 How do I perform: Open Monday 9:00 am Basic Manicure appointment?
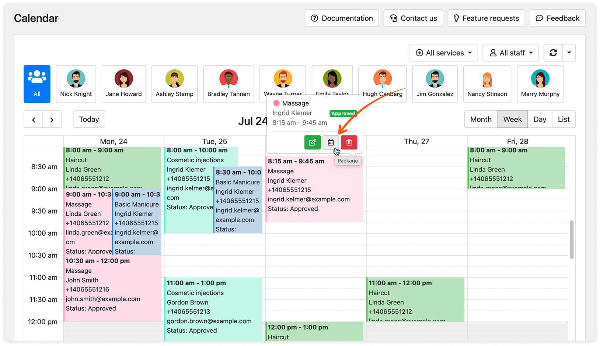[137, 222]
